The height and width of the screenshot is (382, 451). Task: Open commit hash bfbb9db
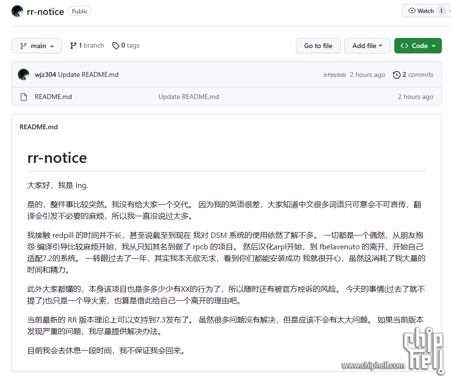[335, 75]
